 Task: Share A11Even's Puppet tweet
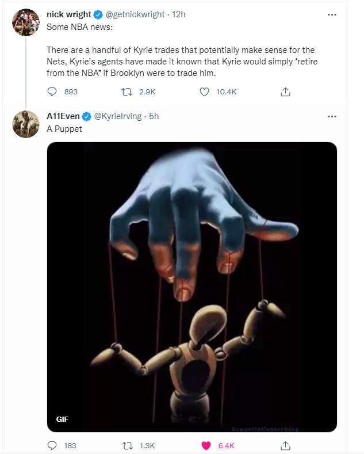pyautogui.click(x=284, y=445)
